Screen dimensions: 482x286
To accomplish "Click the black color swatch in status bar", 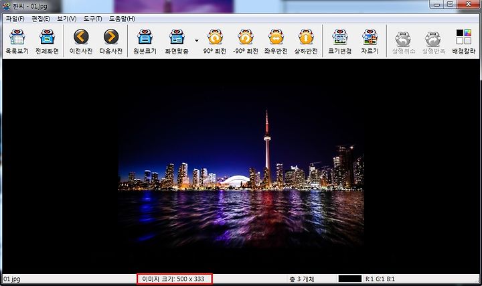I will (x=350, y=279).
